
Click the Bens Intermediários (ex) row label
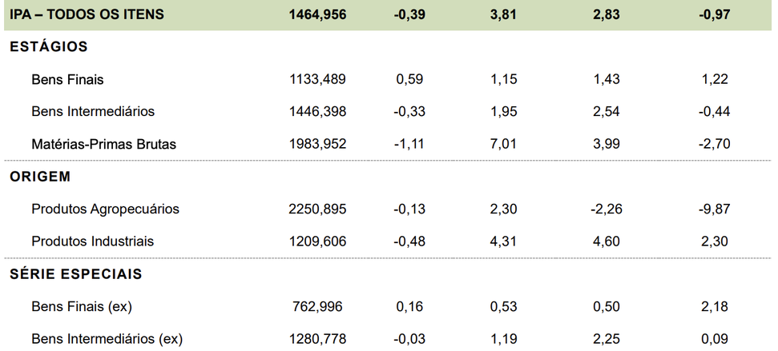[107, 340]
